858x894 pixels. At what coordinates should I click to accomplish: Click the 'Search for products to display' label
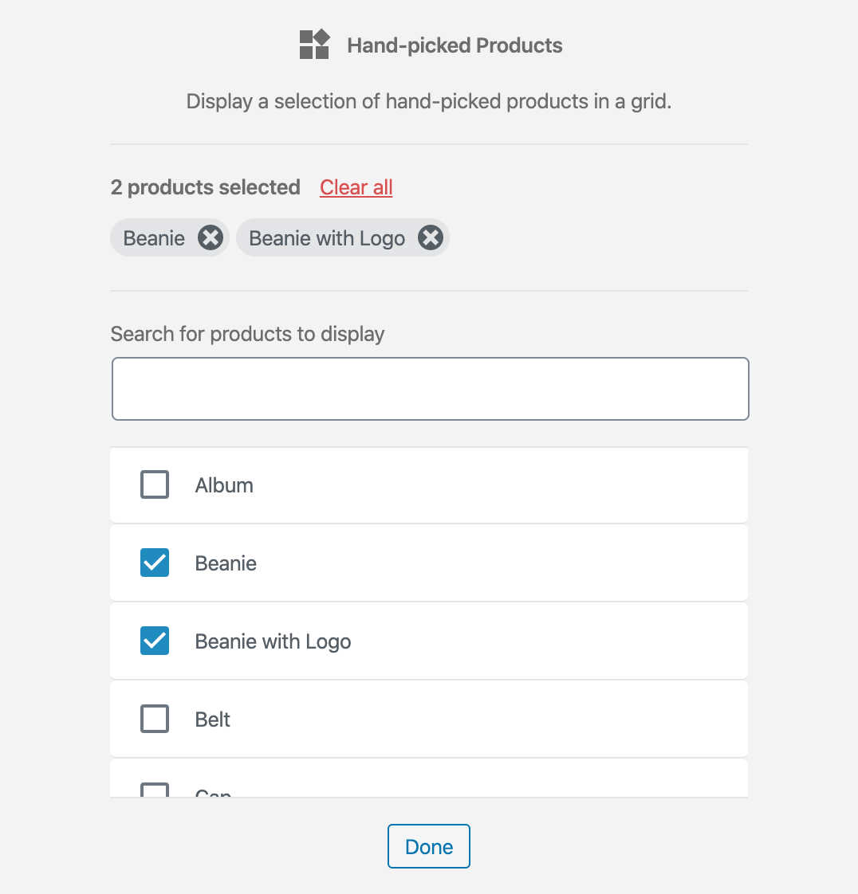click(x=247, y=334)
